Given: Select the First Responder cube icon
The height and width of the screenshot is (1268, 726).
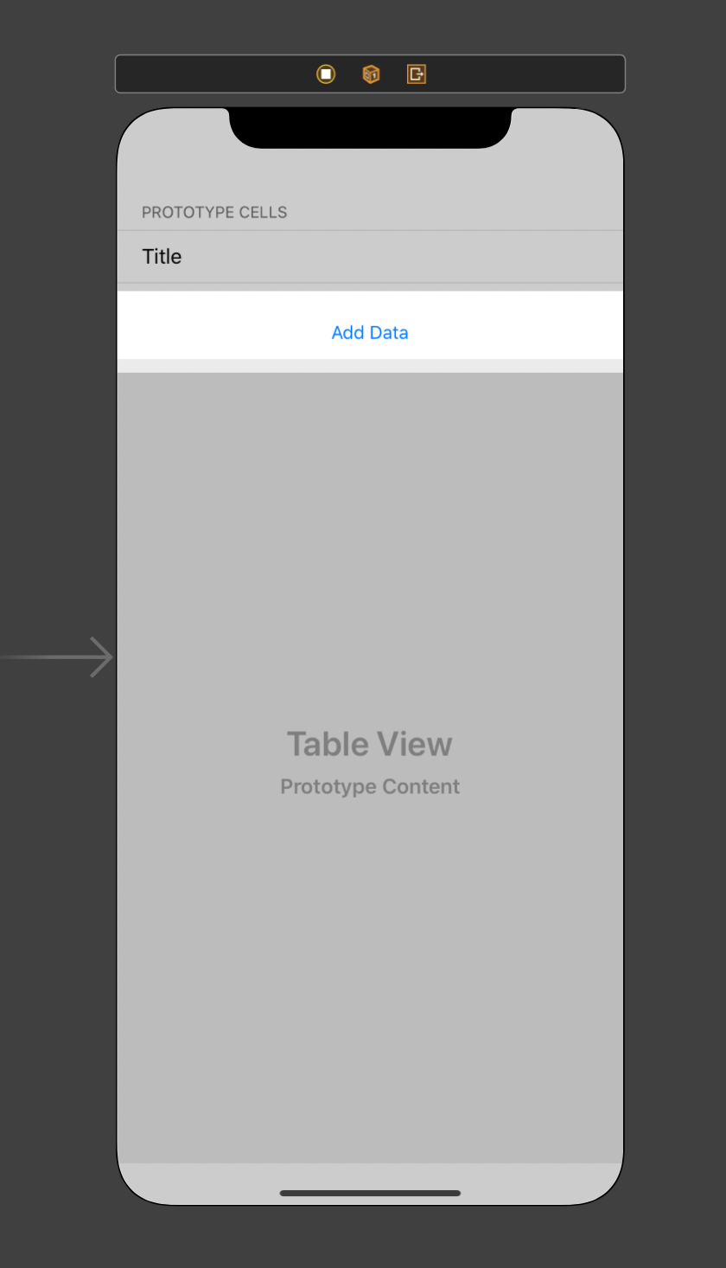Looking at the screenshot, I should coord(371,74).
